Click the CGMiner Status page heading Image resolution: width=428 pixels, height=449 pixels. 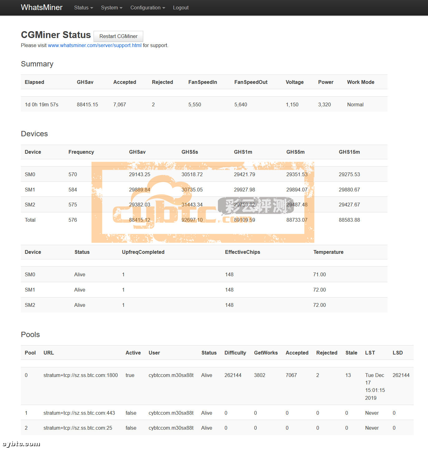pos(56,35)
